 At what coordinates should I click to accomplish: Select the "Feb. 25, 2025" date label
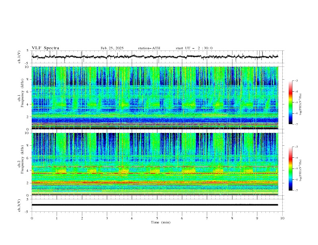112,48
